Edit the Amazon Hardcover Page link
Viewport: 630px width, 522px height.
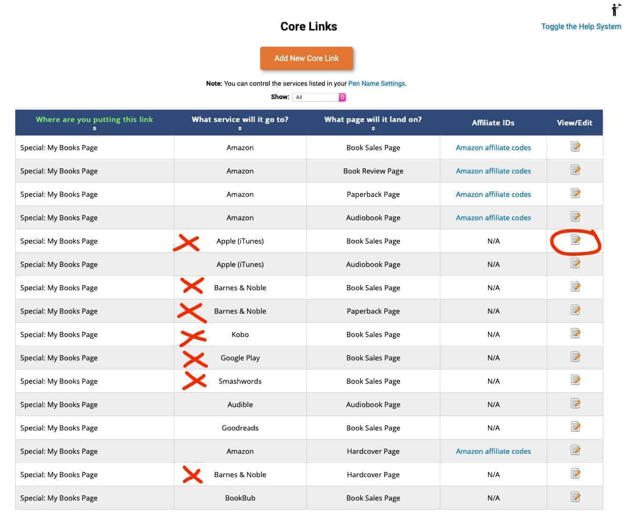pyautogui.click(x=575, y=450)
